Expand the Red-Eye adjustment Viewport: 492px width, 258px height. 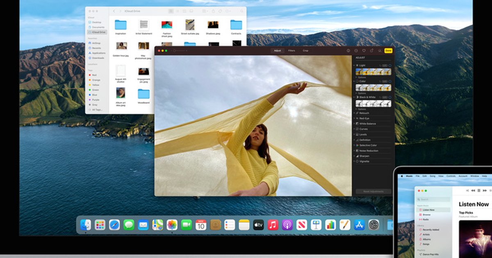click(x=354, y=118)
